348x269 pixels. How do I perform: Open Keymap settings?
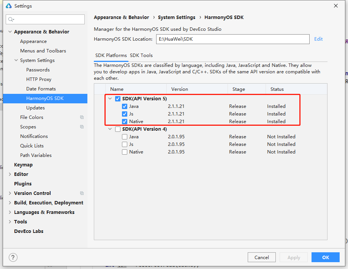(23, 165)
